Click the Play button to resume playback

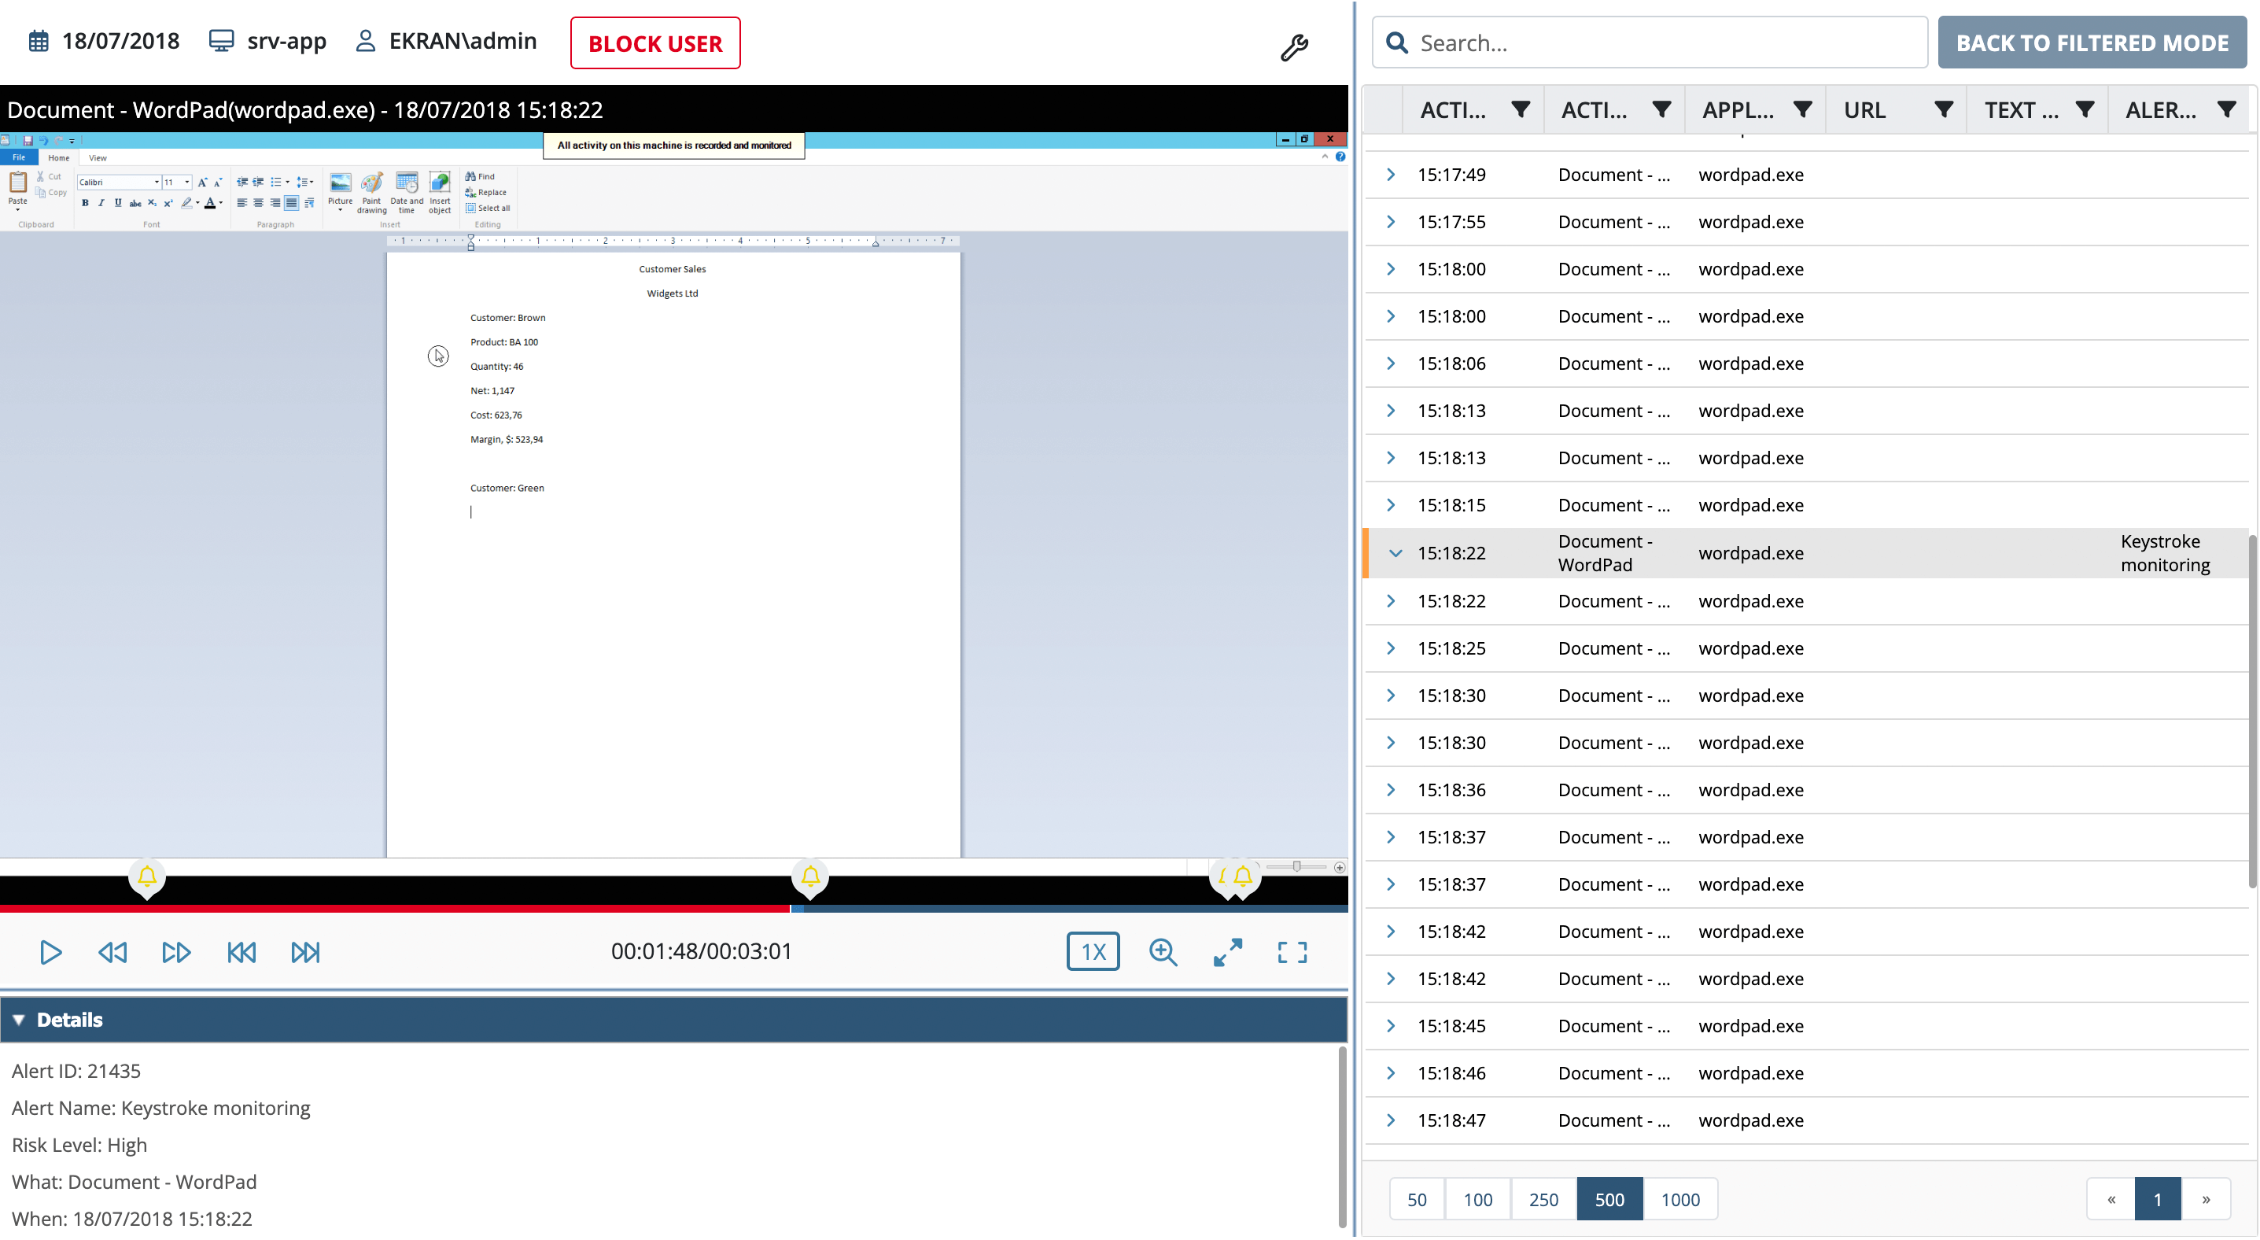pos(50,952)
